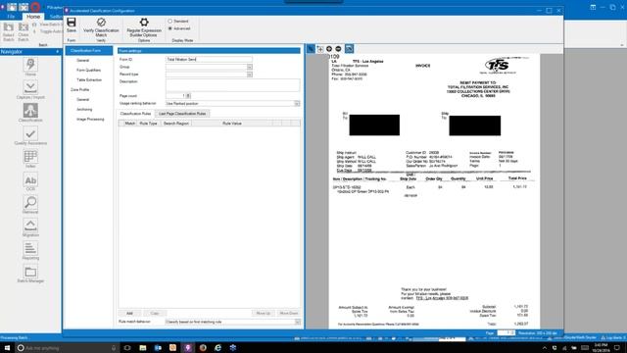Click the Match column header
Viewport: 627px width, 353px height.
pyautogui.click(x=130, y=124)
